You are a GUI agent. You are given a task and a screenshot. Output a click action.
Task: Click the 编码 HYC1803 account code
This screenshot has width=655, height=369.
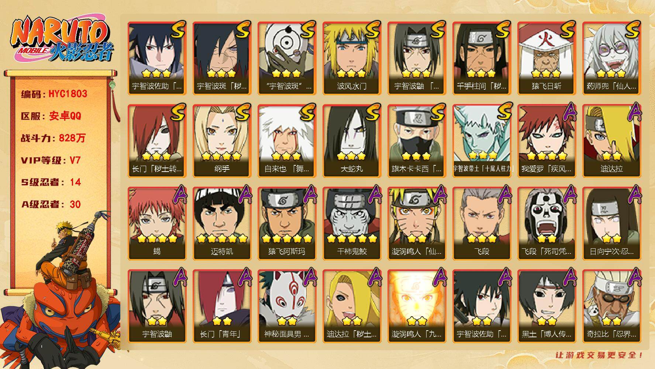click(54, 94)
